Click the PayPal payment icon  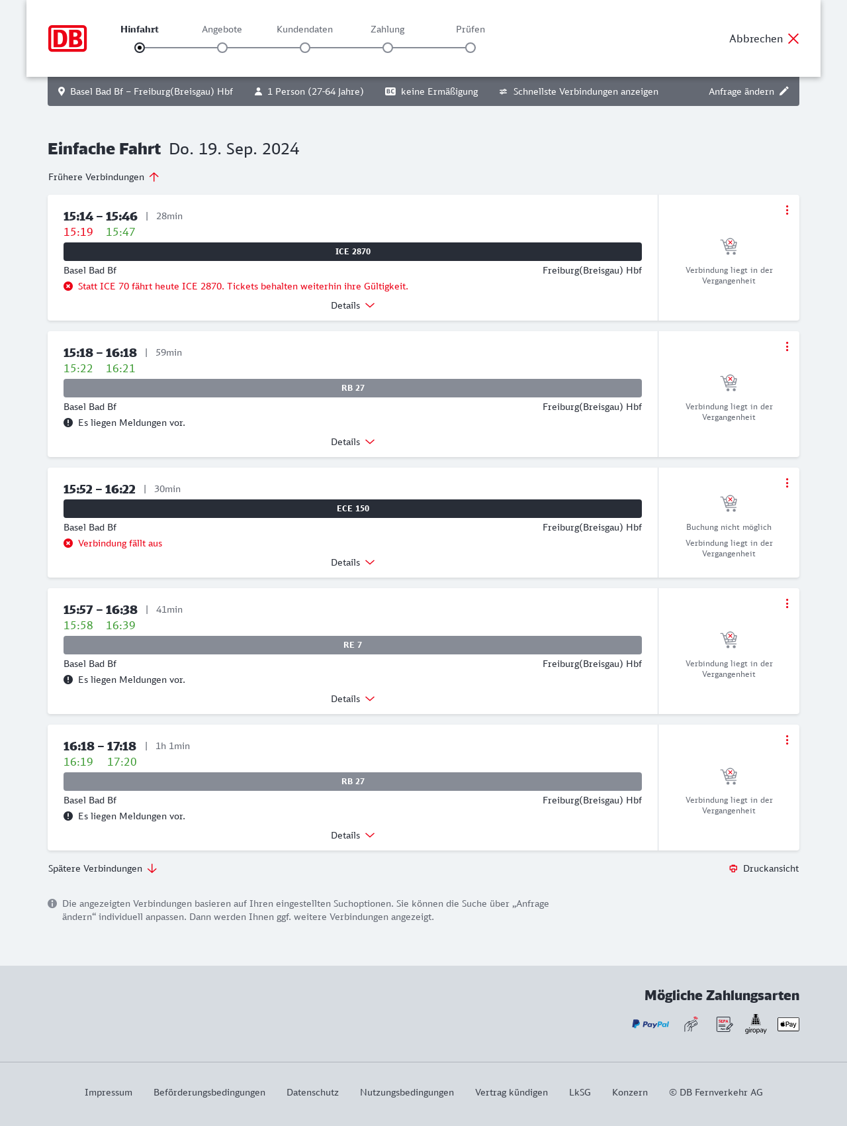[x=650, y=1024]
